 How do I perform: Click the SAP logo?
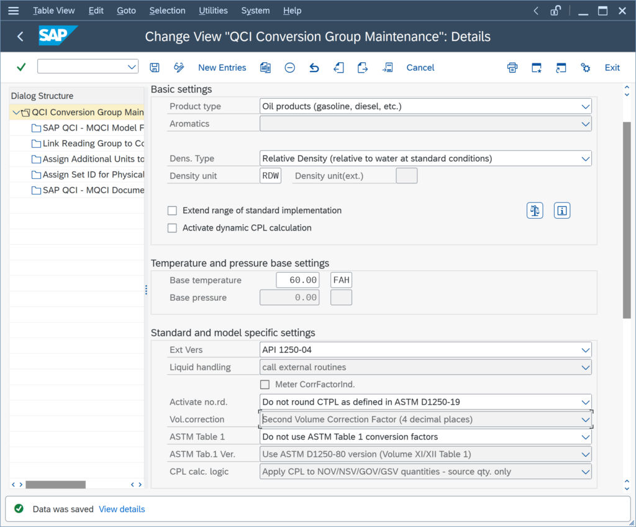pos(58,35)
